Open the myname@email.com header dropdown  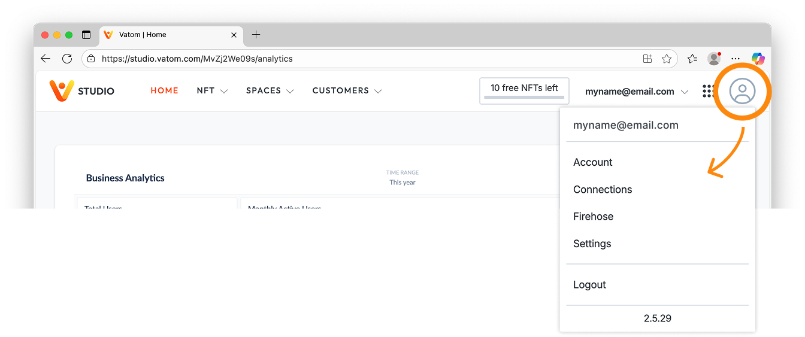[x=637, y=92]
